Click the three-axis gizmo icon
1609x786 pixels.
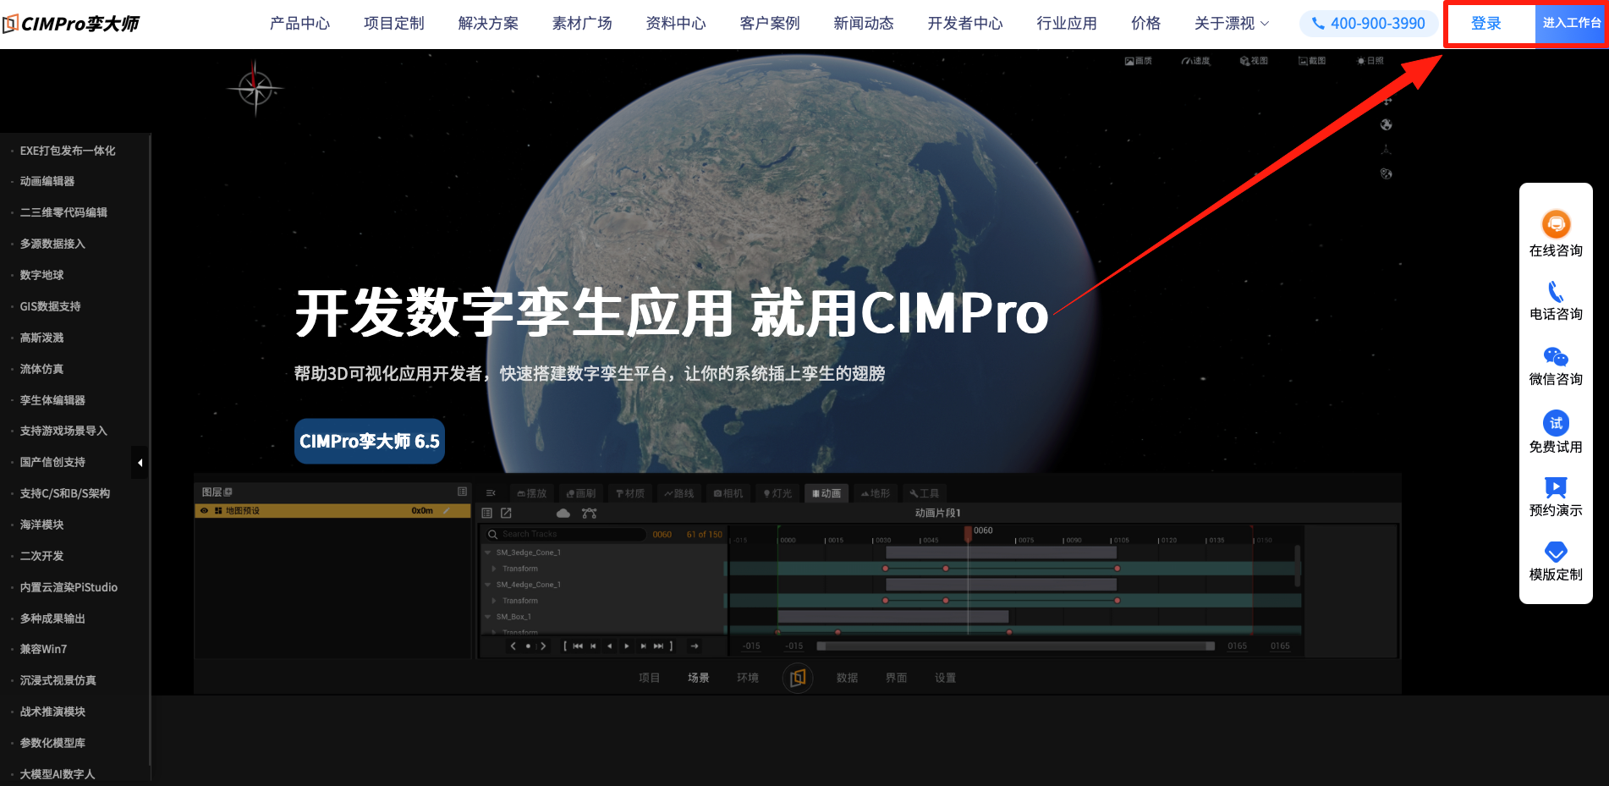tap(1387, 150)
